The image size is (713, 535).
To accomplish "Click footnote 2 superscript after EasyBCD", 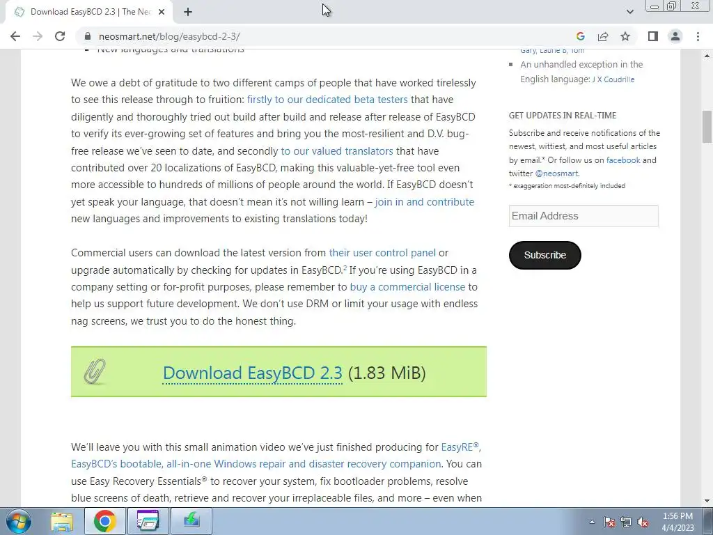I will tap(345, 267).
